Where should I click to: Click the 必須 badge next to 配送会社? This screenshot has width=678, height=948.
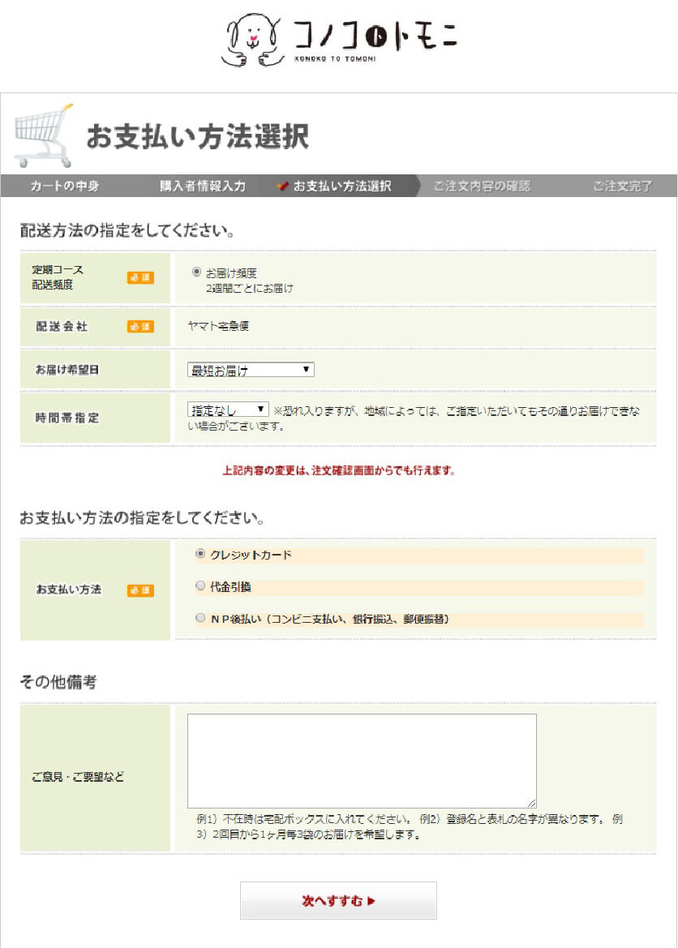pyautogui.click(x=140, y=327)
